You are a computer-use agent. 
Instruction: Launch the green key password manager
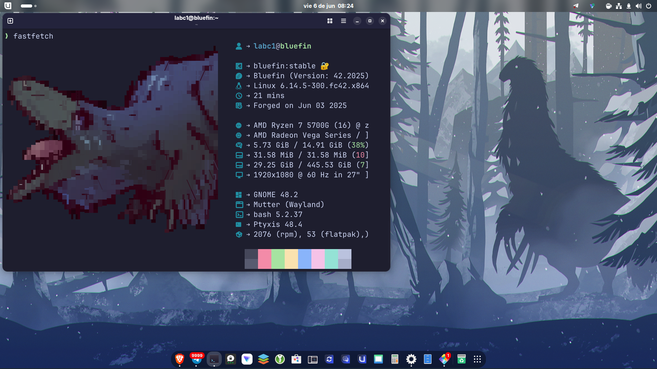280,359
